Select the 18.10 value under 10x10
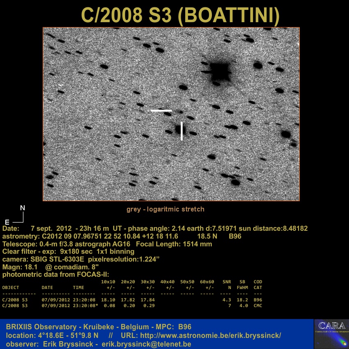Viewport: 349px width, 349px height. pyautogui.click(x=108, y=300)
